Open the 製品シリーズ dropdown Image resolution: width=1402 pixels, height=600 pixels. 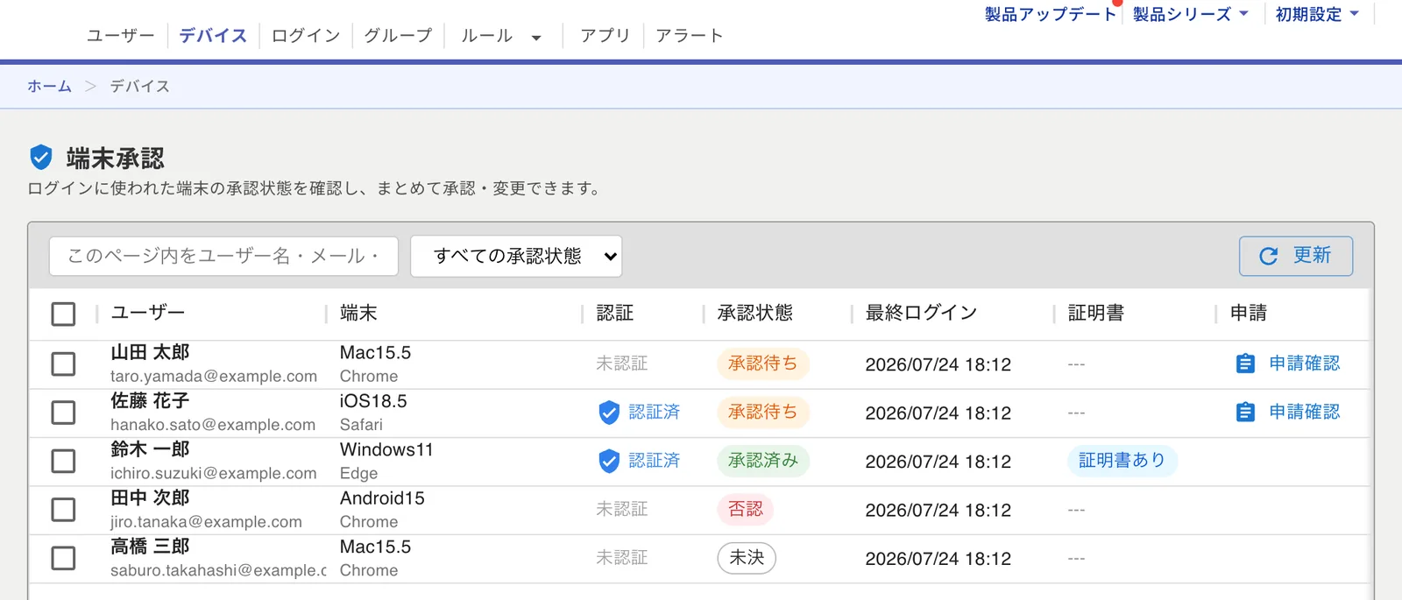click(1190, 14)
